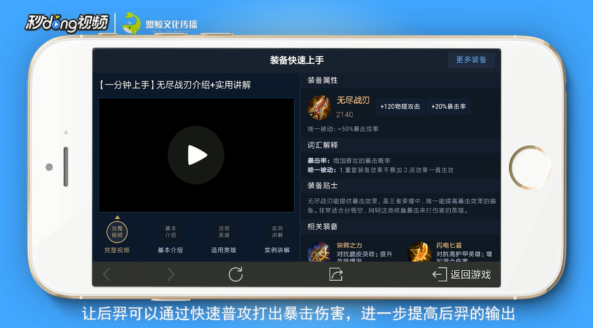Screen dimensions: 593x328
Task: Tap the 唯一被动 glossary entry line
Action: pyautogui.click(x=380, y=170)
